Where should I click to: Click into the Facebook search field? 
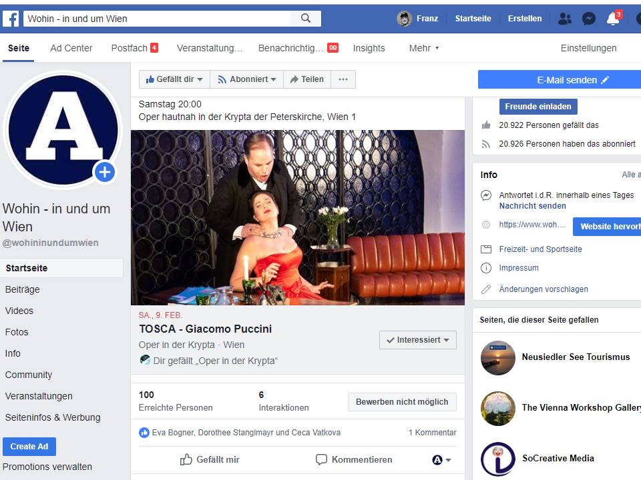(x=157, y=19)
